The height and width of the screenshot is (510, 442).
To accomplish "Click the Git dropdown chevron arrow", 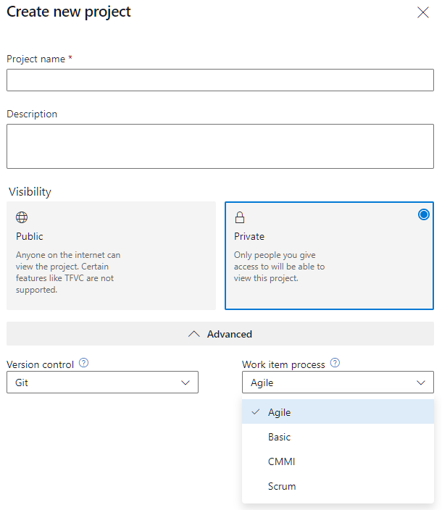I will click(185, 382).
